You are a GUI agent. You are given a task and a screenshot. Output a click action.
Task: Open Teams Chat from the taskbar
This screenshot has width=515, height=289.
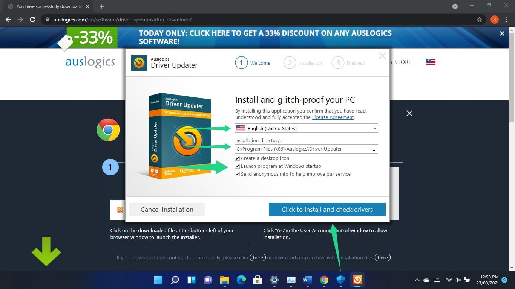[208, 280]
